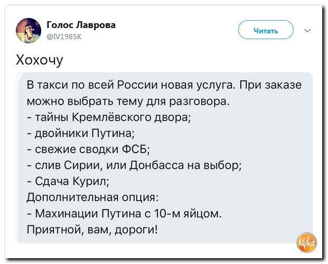This screenshot has height=264, width=328.
Task: Follow the account with the Читать button
Action: click(x=266, y=30)
